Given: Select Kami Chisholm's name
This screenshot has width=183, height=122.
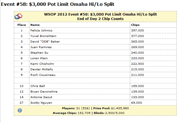Looking at the screenshot, I should click(42, 64).
